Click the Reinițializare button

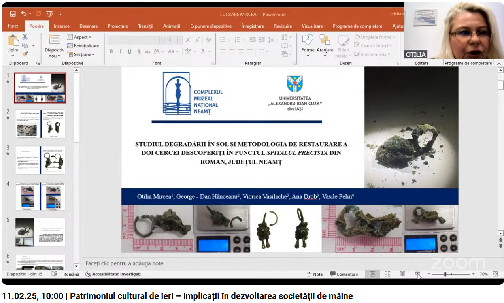click(x=83, y=46)
